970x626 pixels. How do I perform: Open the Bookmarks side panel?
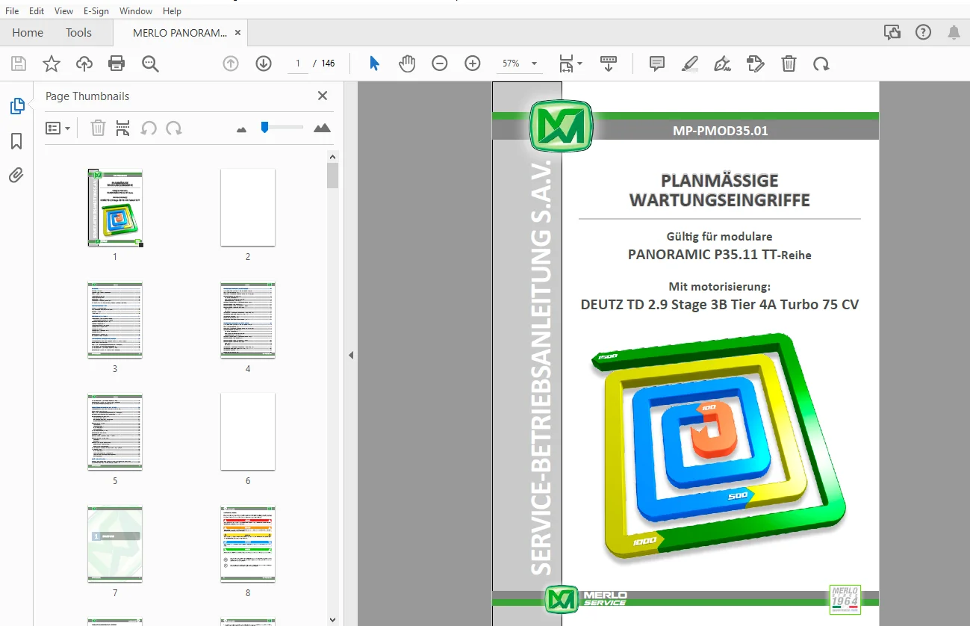[16, 141]
